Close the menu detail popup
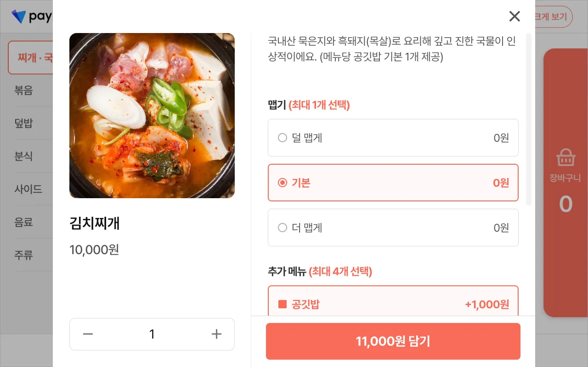Image resolution: width=588 pixels, height=367 pixels. click(x=514, y=17)
